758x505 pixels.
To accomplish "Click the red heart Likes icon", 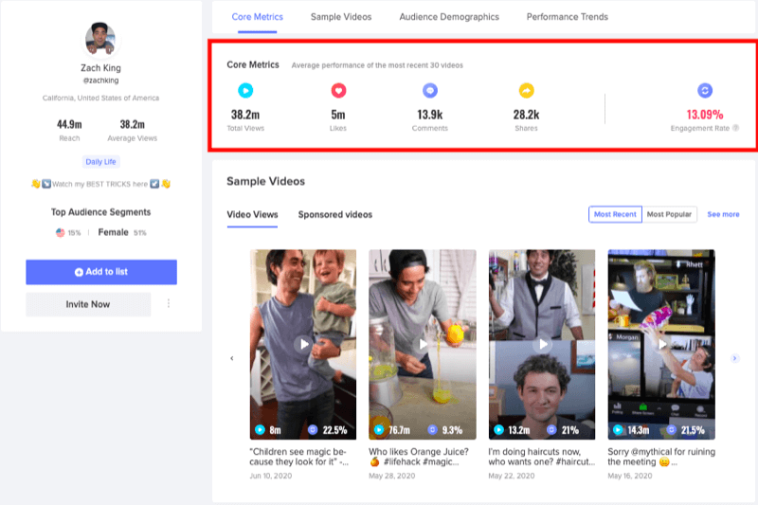I will point(338,90).
